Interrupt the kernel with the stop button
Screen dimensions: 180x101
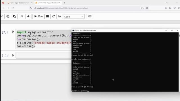tap(48, 16)
